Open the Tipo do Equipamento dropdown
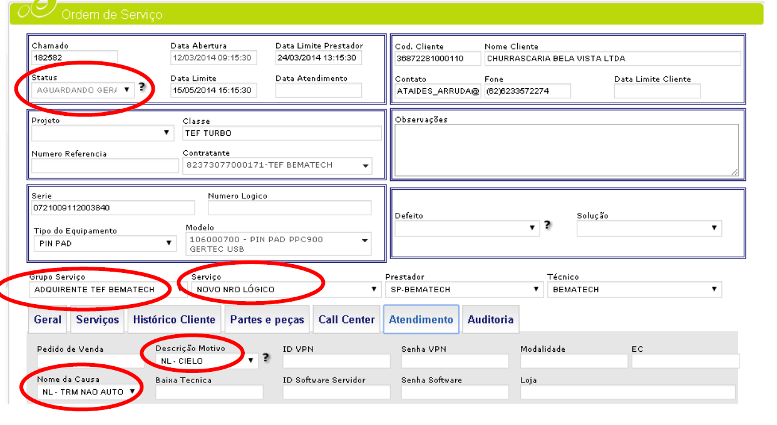 (x=105, y=243)
